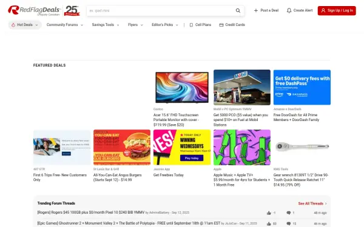Viewport: 364px width, 227px height.
Task: Click the 407 ETR retailer label
Action: point(39,169)
